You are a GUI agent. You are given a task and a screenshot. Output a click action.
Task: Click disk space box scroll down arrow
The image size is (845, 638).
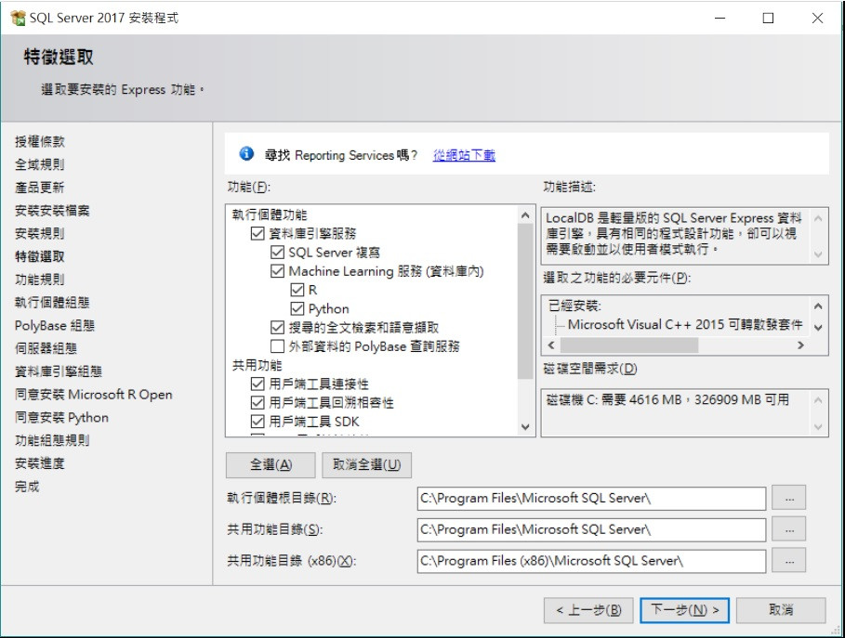[x=818, y=427]
